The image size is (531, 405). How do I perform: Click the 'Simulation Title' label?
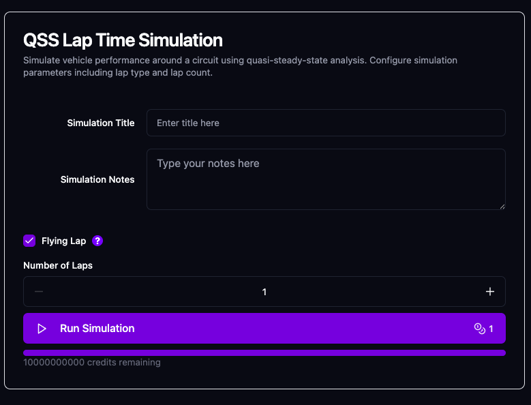[x=101, y=123]
